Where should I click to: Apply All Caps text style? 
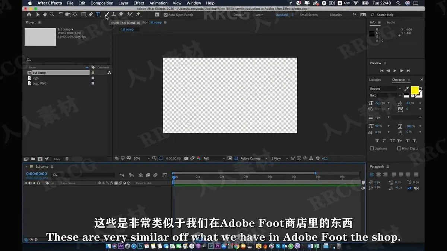click(x=392, y=141)
